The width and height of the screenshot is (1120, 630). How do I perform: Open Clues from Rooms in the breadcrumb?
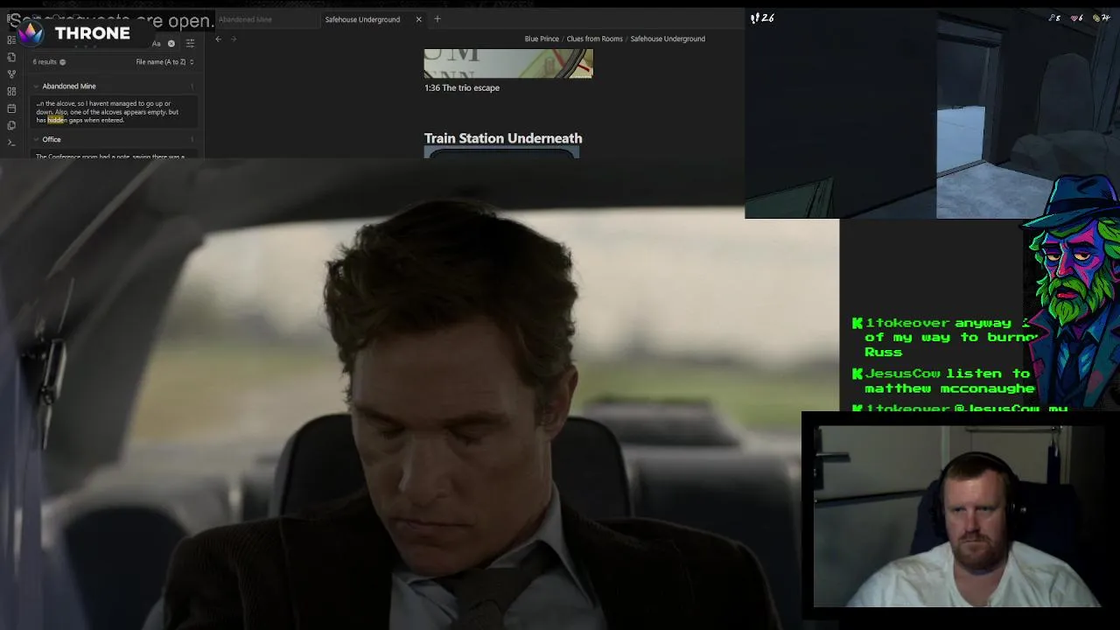point(594,38)
